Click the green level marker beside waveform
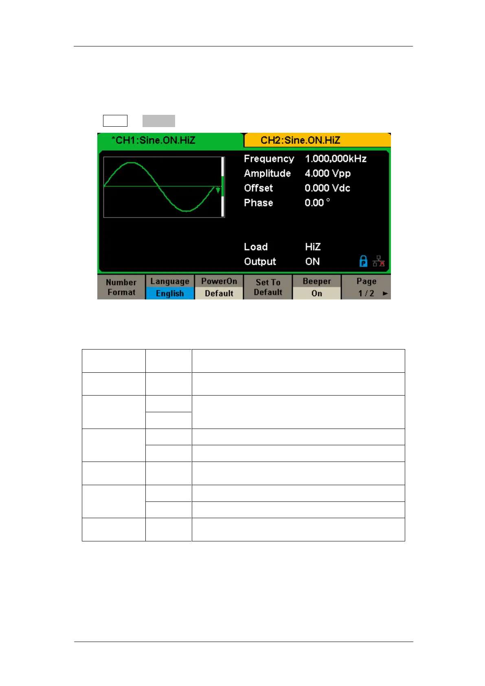The image size is (485, 686). coord(223,187)
